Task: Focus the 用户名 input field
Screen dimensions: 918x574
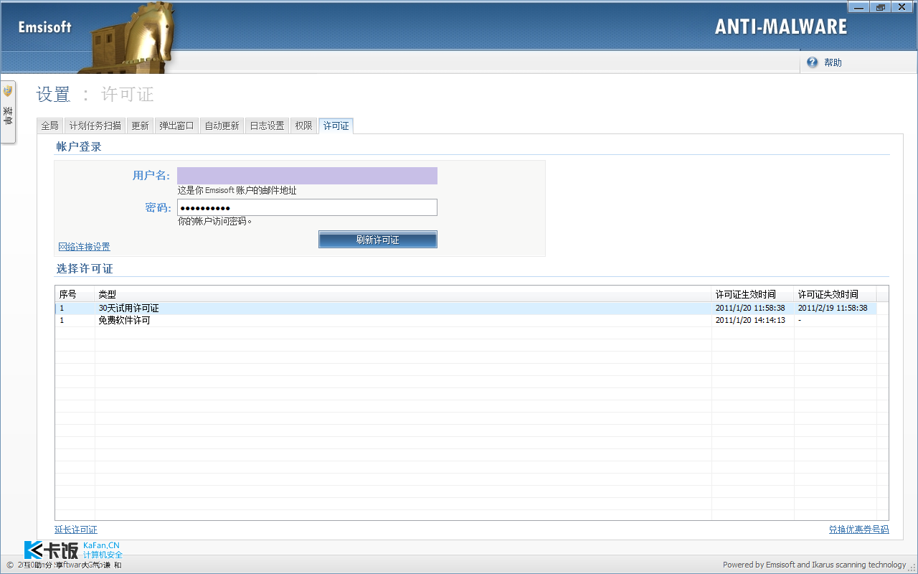Action: coord(307,176)
